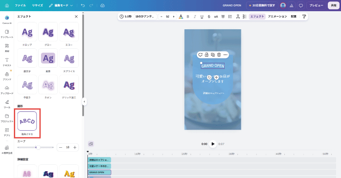Increase font size with plus button

point(173,17)
